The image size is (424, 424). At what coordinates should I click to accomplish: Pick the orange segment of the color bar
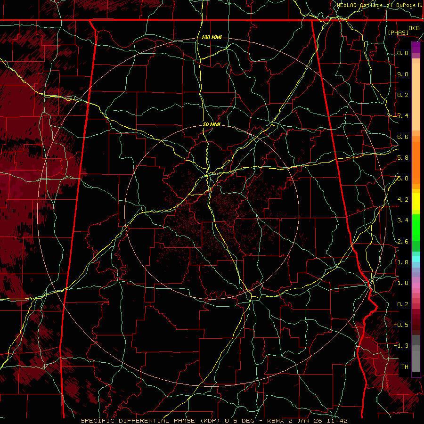coord(416,162)
